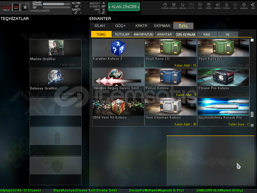Click ticker text DreamPoWeRam(Magnum G Pro)
The image size is (257, 193).
click(157, 190)
